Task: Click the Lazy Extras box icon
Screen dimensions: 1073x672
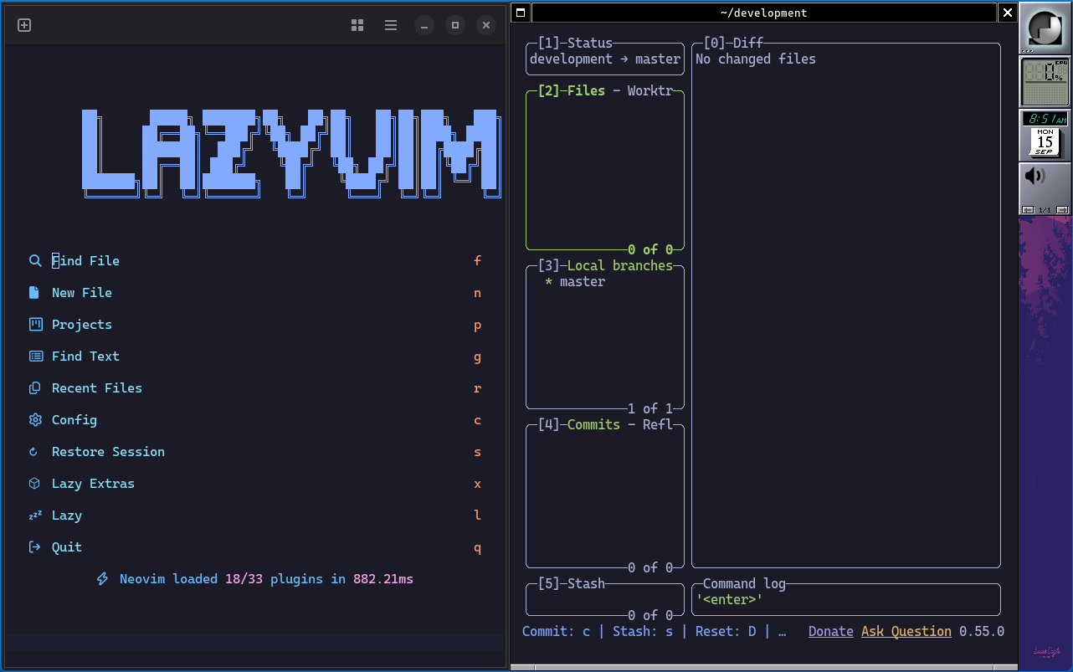Action: pyautogui.click(x=35, y=483)
